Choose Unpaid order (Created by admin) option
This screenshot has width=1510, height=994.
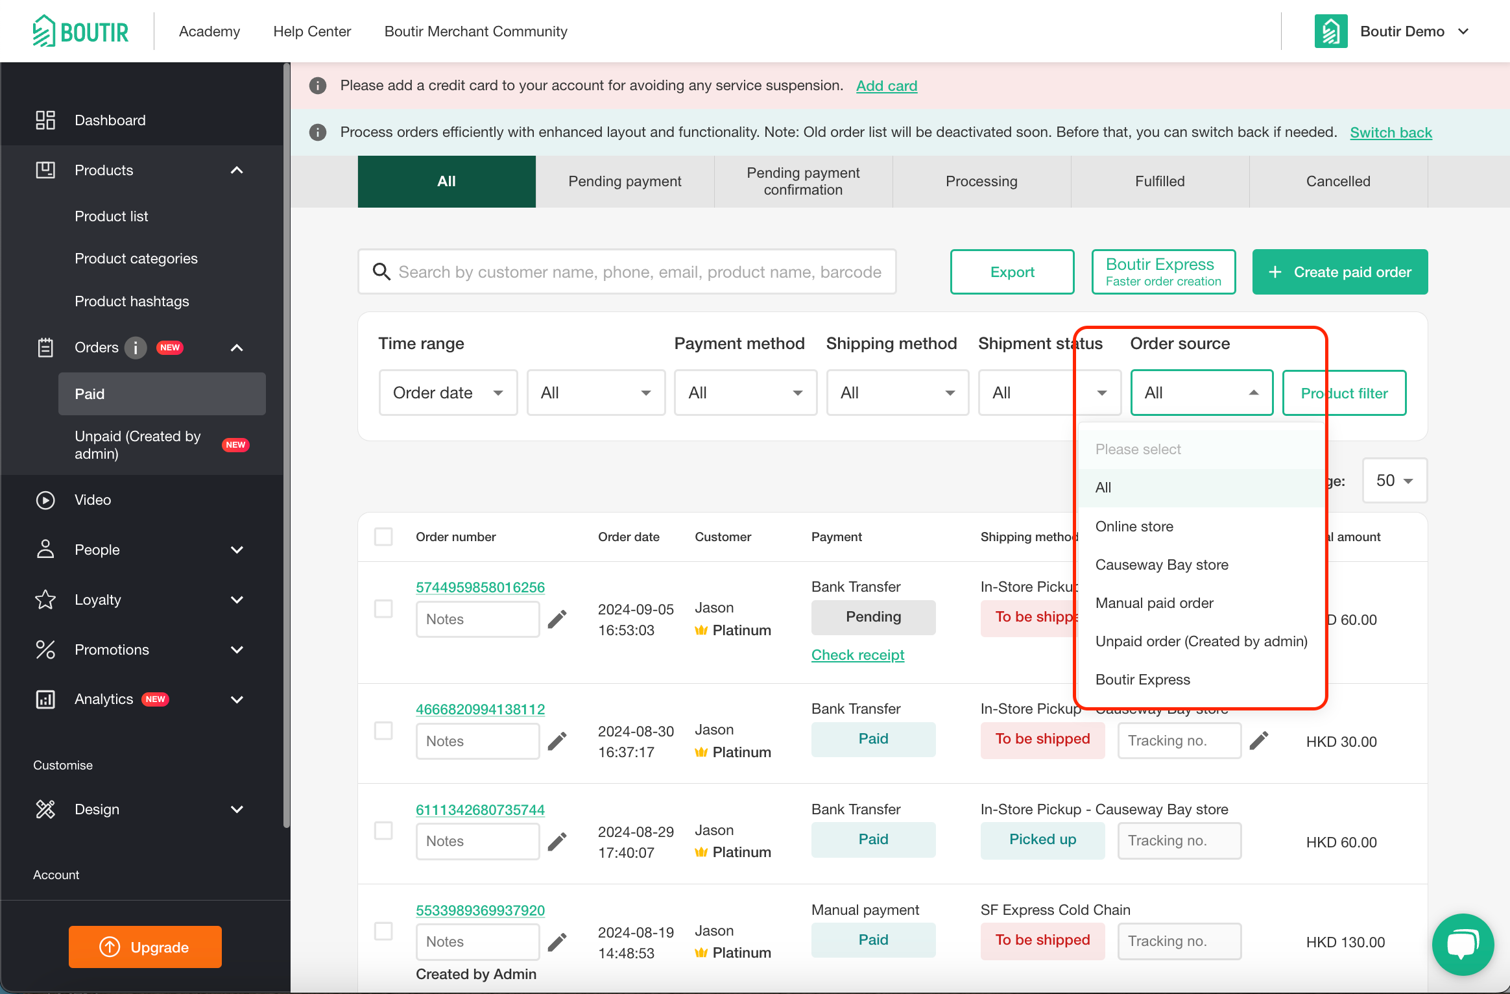(x=1200, y=641)
